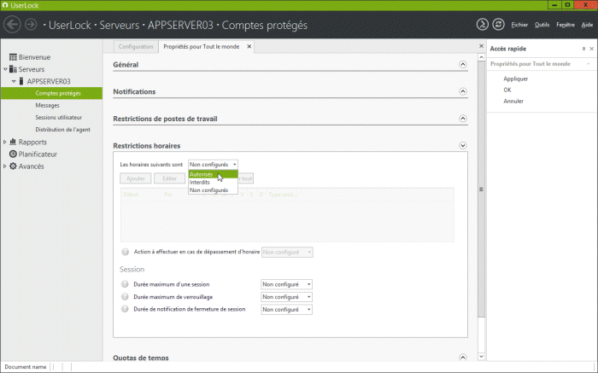Screen dimensions: 598x373
Task: Click the back navigation arrow
Action: (12, 25)
